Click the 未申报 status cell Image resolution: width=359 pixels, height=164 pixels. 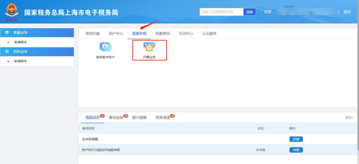[x=261, y=150]
